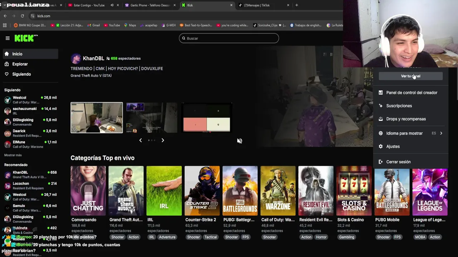Click the Kick logo
The width and height of the screenshot is (458, 257).
(x=26, y=38)
